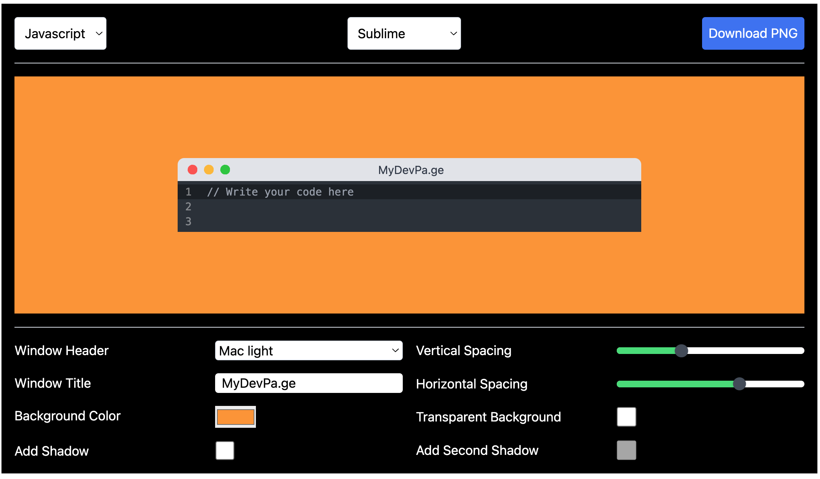Click the Sublime theme dropdown chevron
This screenshot has width=820, height=479.
(x=453, y=33)
